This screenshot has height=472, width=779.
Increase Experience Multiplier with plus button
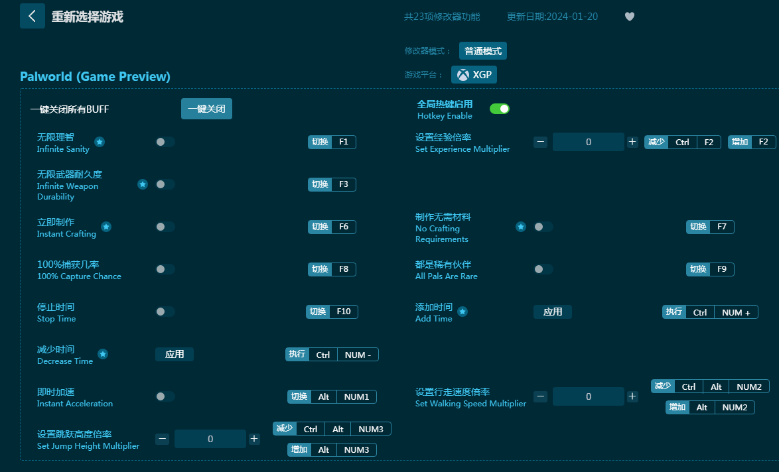(x=632, y=142)
